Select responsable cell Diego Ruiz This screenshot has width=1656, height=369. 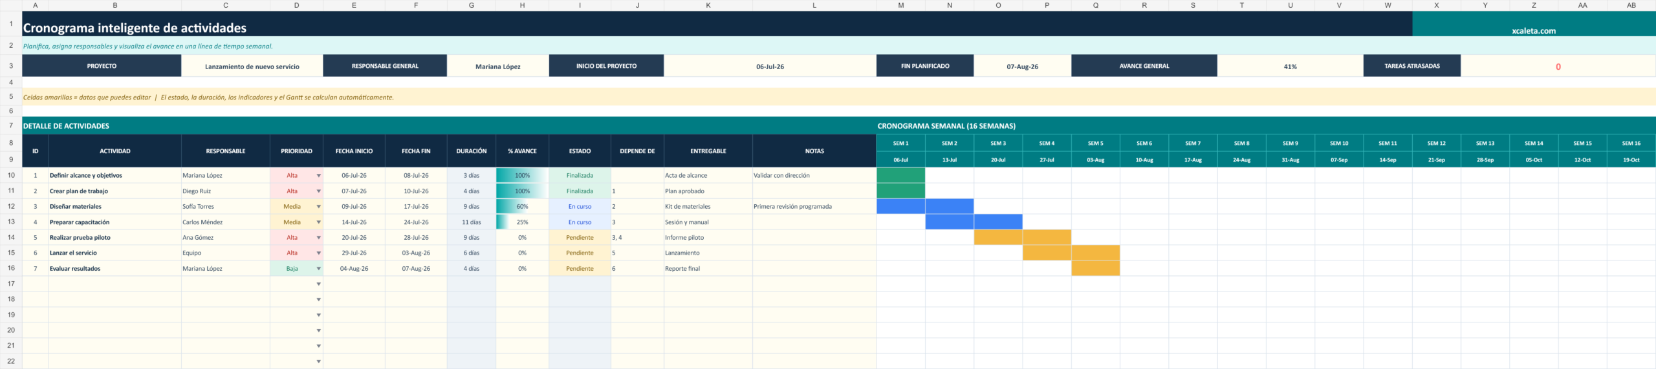pos(226,191)
